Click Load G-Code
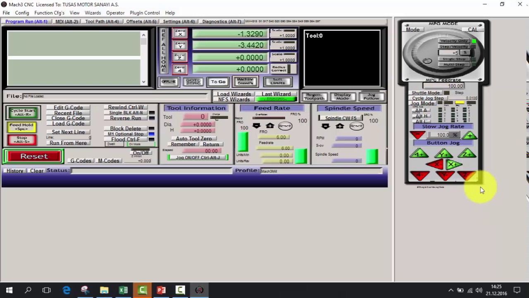The height and width of the screenshot is (298, 529). coord(68,123)
